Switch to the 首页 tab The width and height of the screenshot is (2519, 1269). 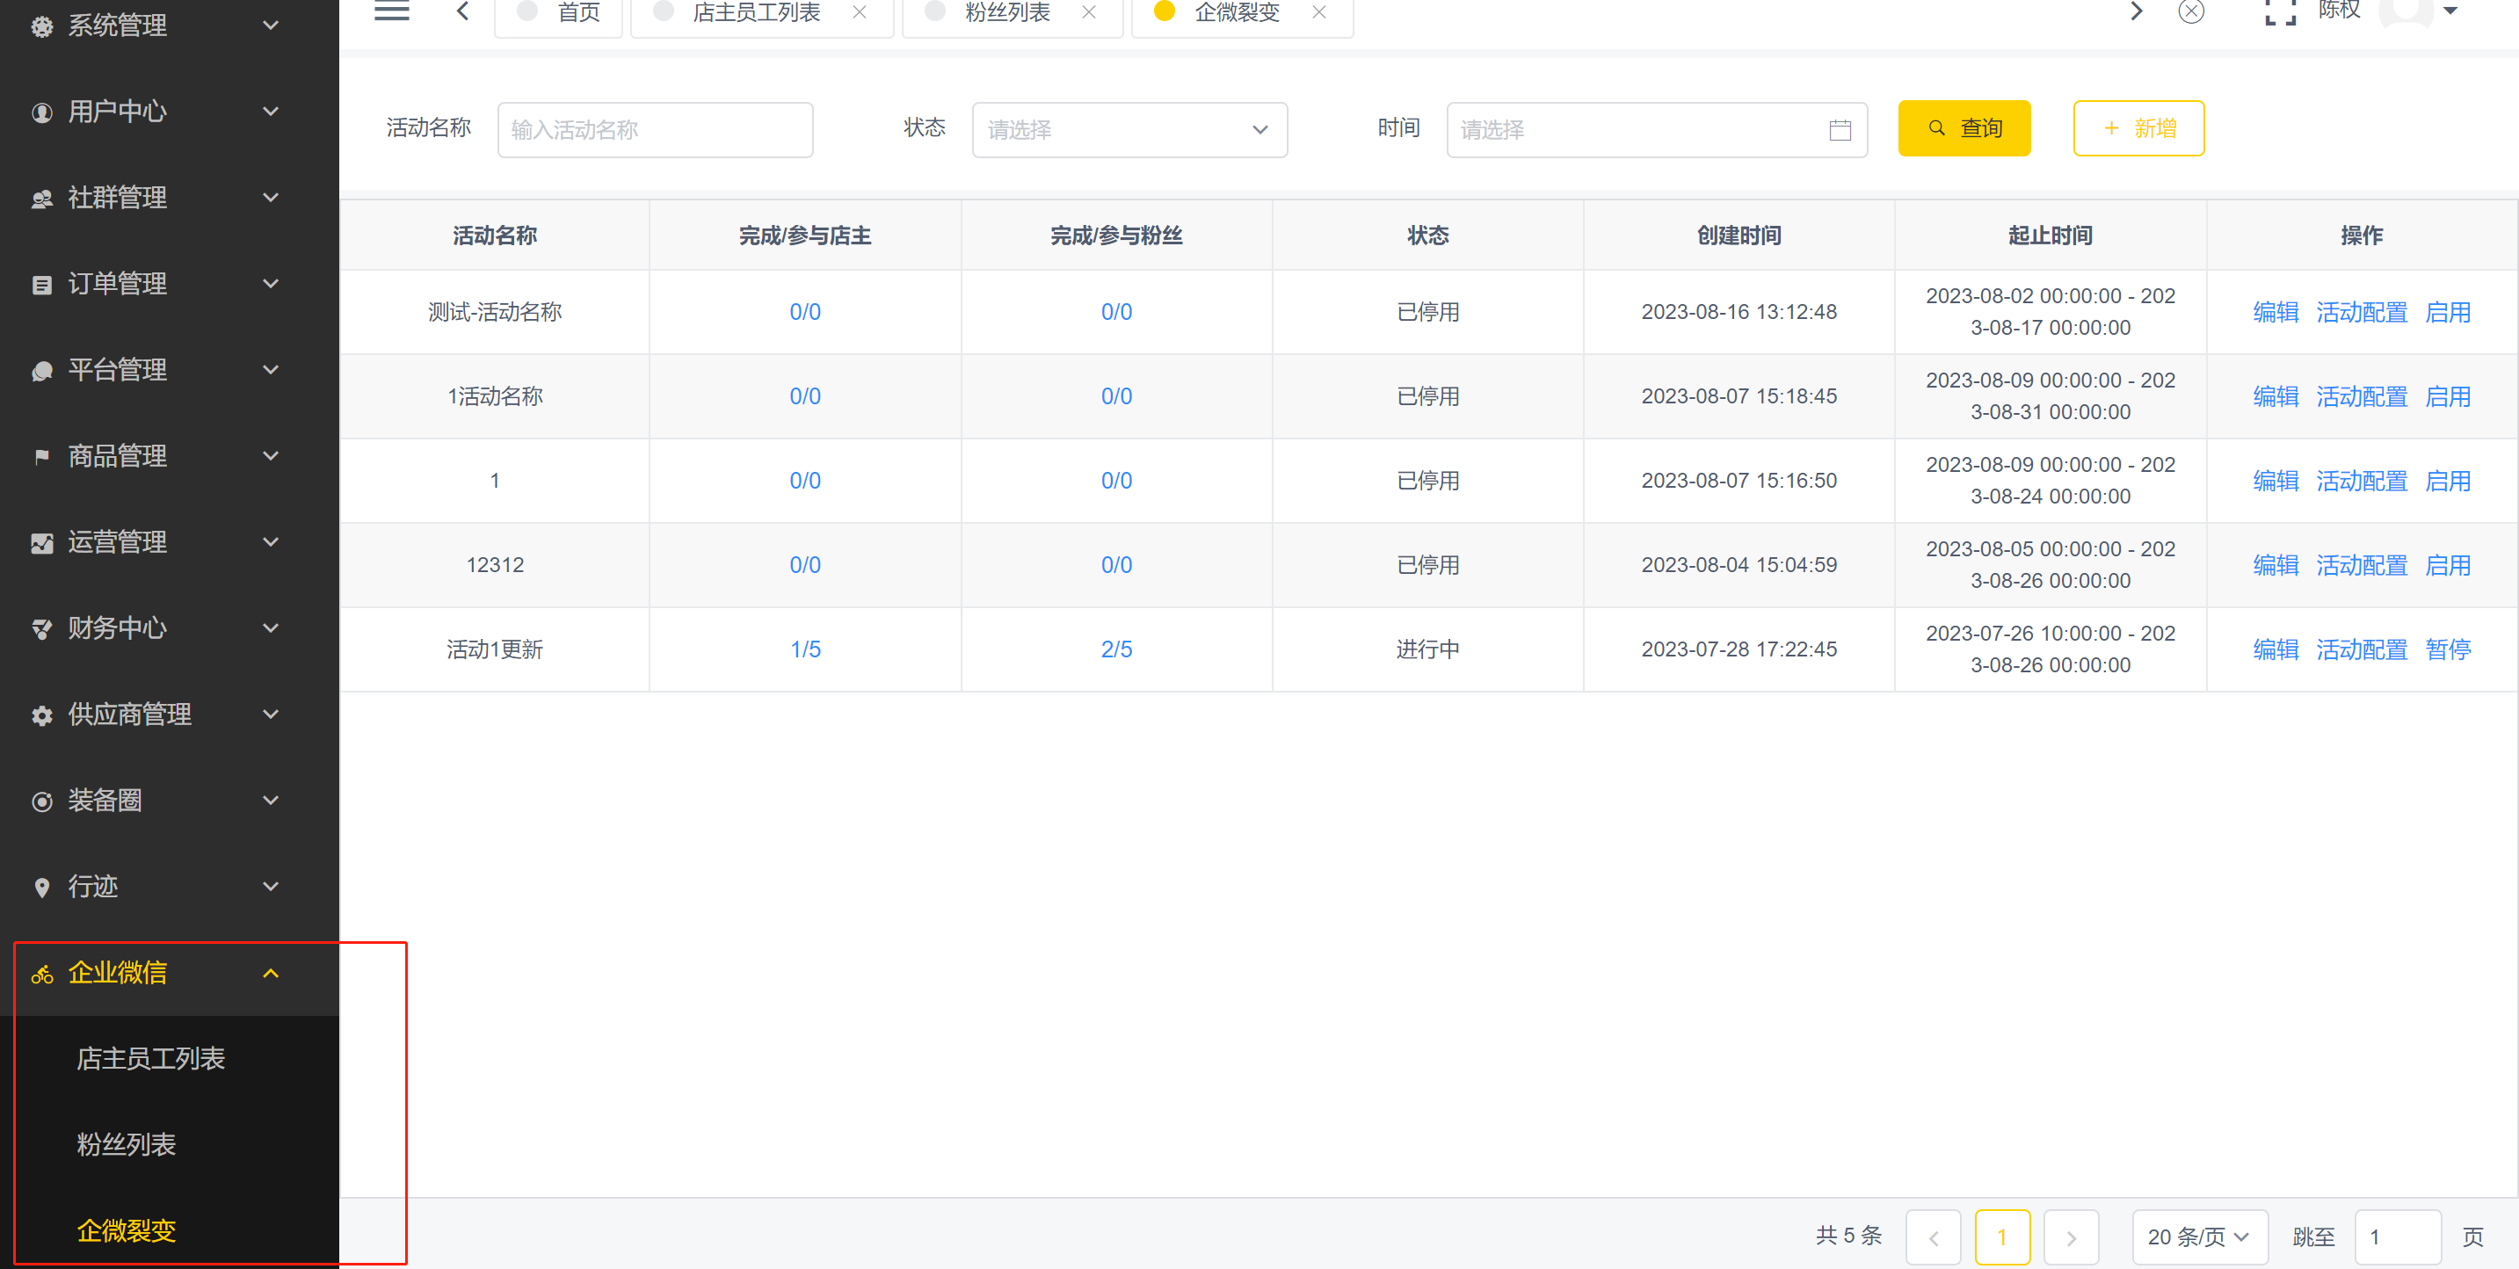pyautogui.click(x=558, y=14)
